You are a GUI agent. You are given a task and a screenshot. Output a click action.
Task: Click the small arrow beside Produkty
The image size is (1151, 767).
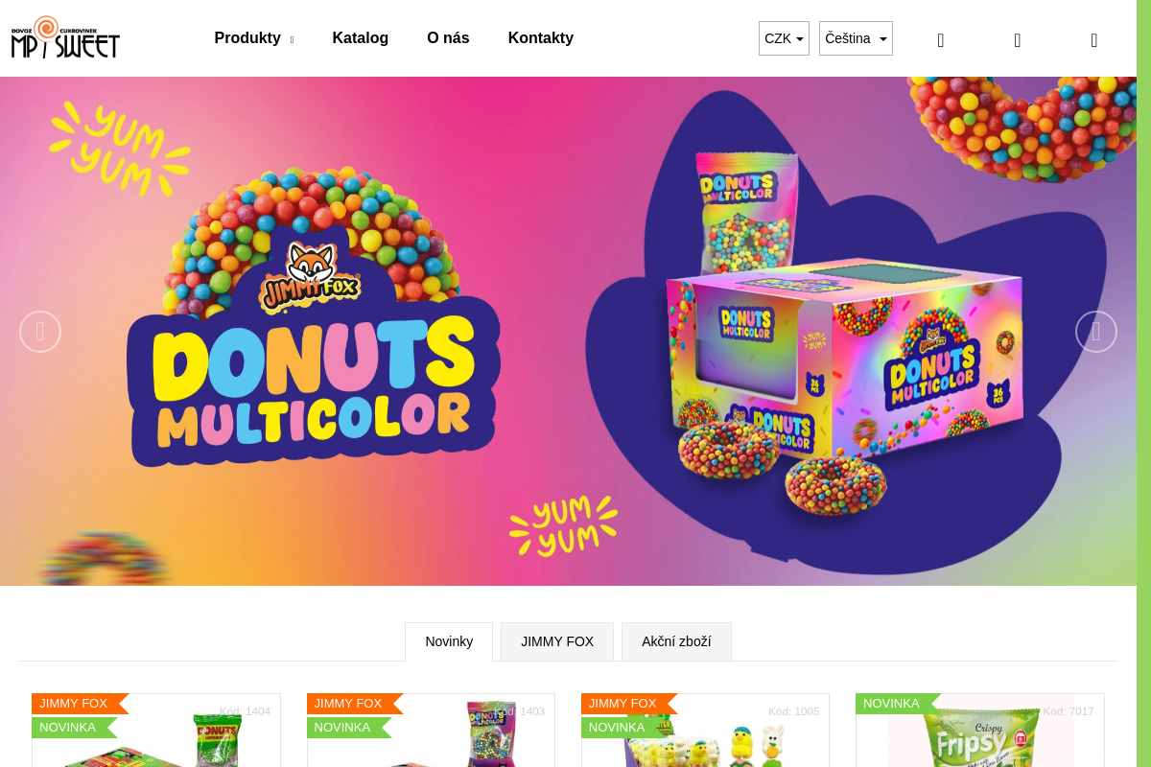292,39
